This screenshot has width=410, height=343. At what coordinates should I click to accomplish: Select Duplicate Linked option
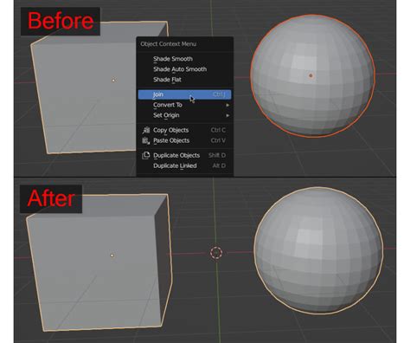click(x=184, y=165)
